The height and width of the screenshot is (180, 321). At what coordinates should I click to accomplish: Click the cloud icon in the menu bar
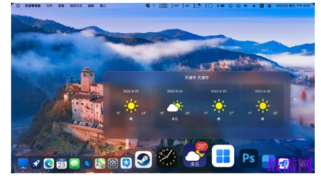tap(238, 6)
